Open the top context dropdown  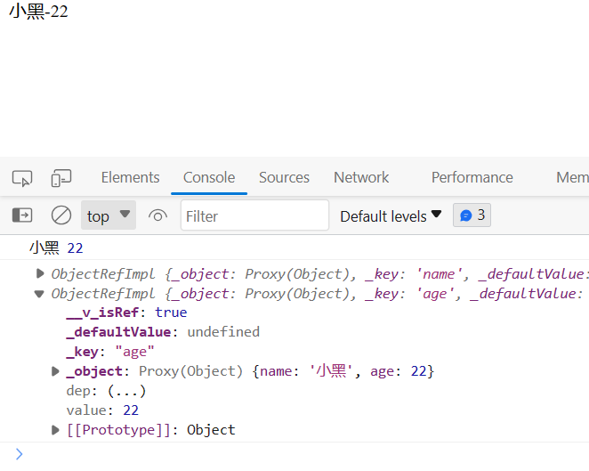[109, 215]
